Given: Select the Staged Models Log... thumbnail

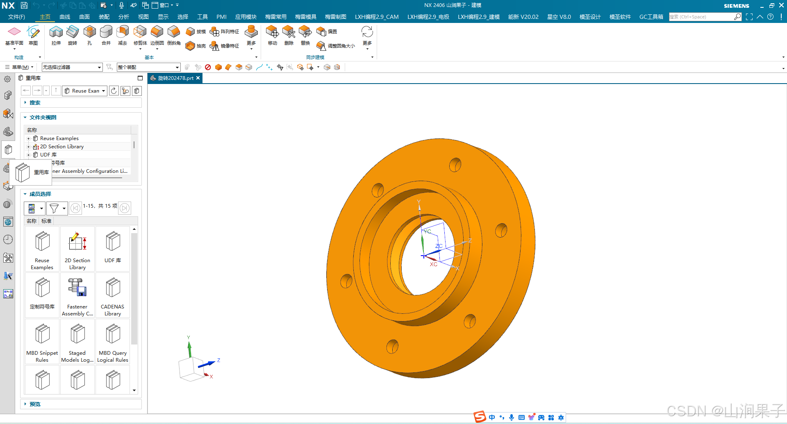Looking at the screenshot, I should 77,342.
